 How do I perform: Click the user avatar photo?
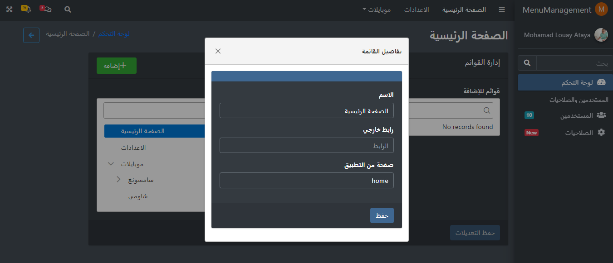601,35
